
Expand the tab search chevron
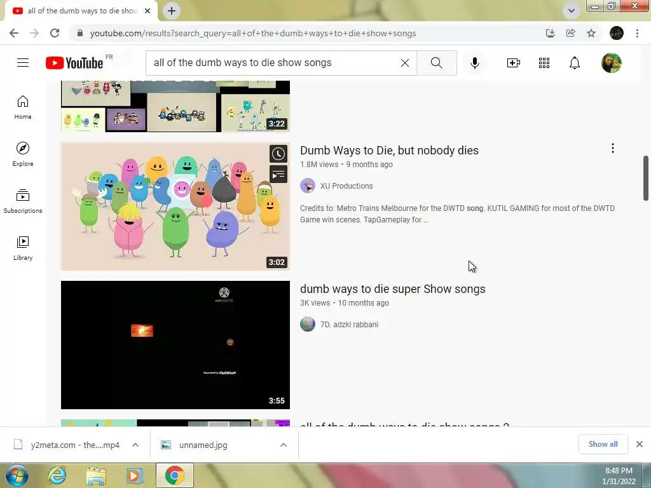tap(572, 11)
